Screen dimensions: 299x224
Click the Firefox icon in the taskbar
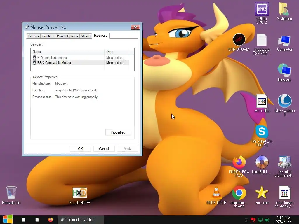click(x=50, y=220)
